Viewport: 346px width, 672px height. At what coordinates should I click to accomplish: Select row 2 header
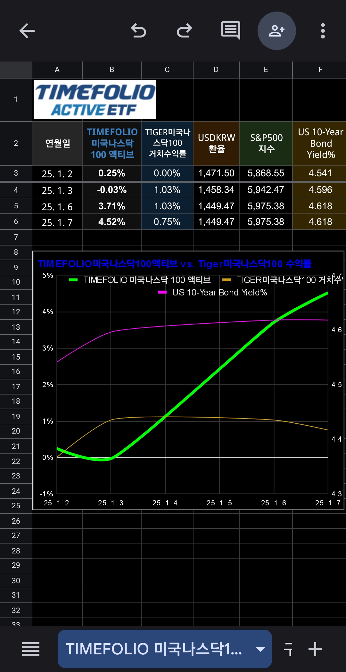pos(16,144)
